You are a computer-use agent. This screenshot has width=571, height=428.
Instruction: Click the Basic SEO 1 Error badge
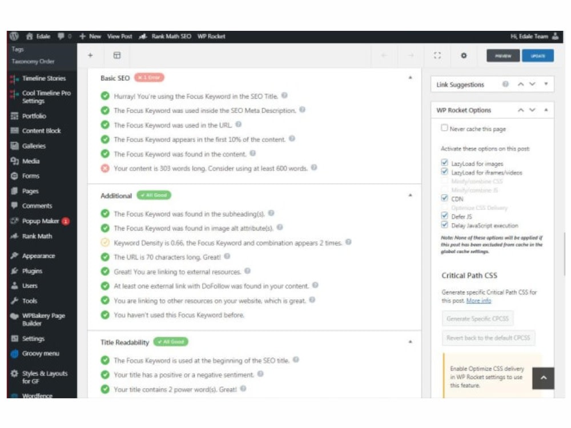149,78
